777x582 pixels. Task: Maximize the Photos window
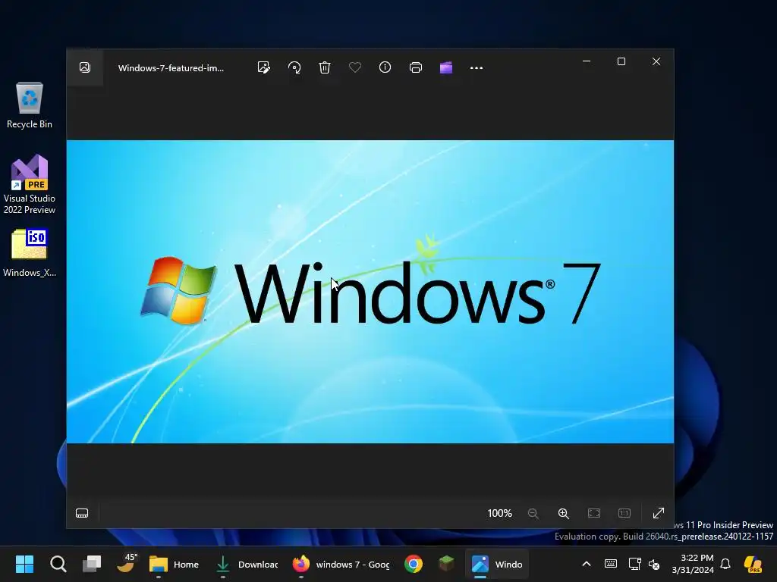621,61
